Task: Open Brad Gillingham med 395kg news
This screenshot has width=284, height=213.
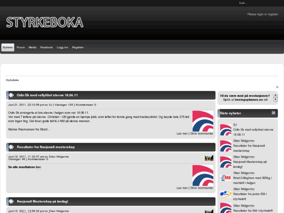Action: click(252, 181)
